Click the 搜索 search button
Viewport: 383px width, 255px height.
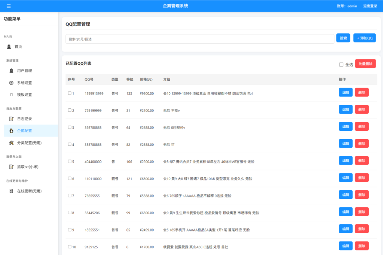[344, 38]
